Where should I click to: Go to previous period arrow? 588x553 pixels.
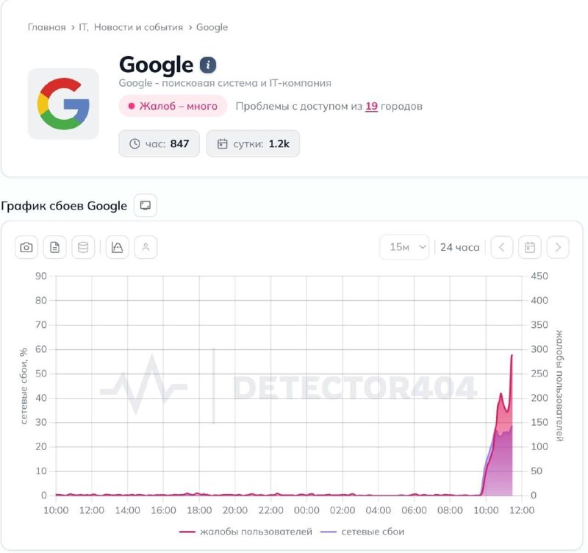point(502,247)
